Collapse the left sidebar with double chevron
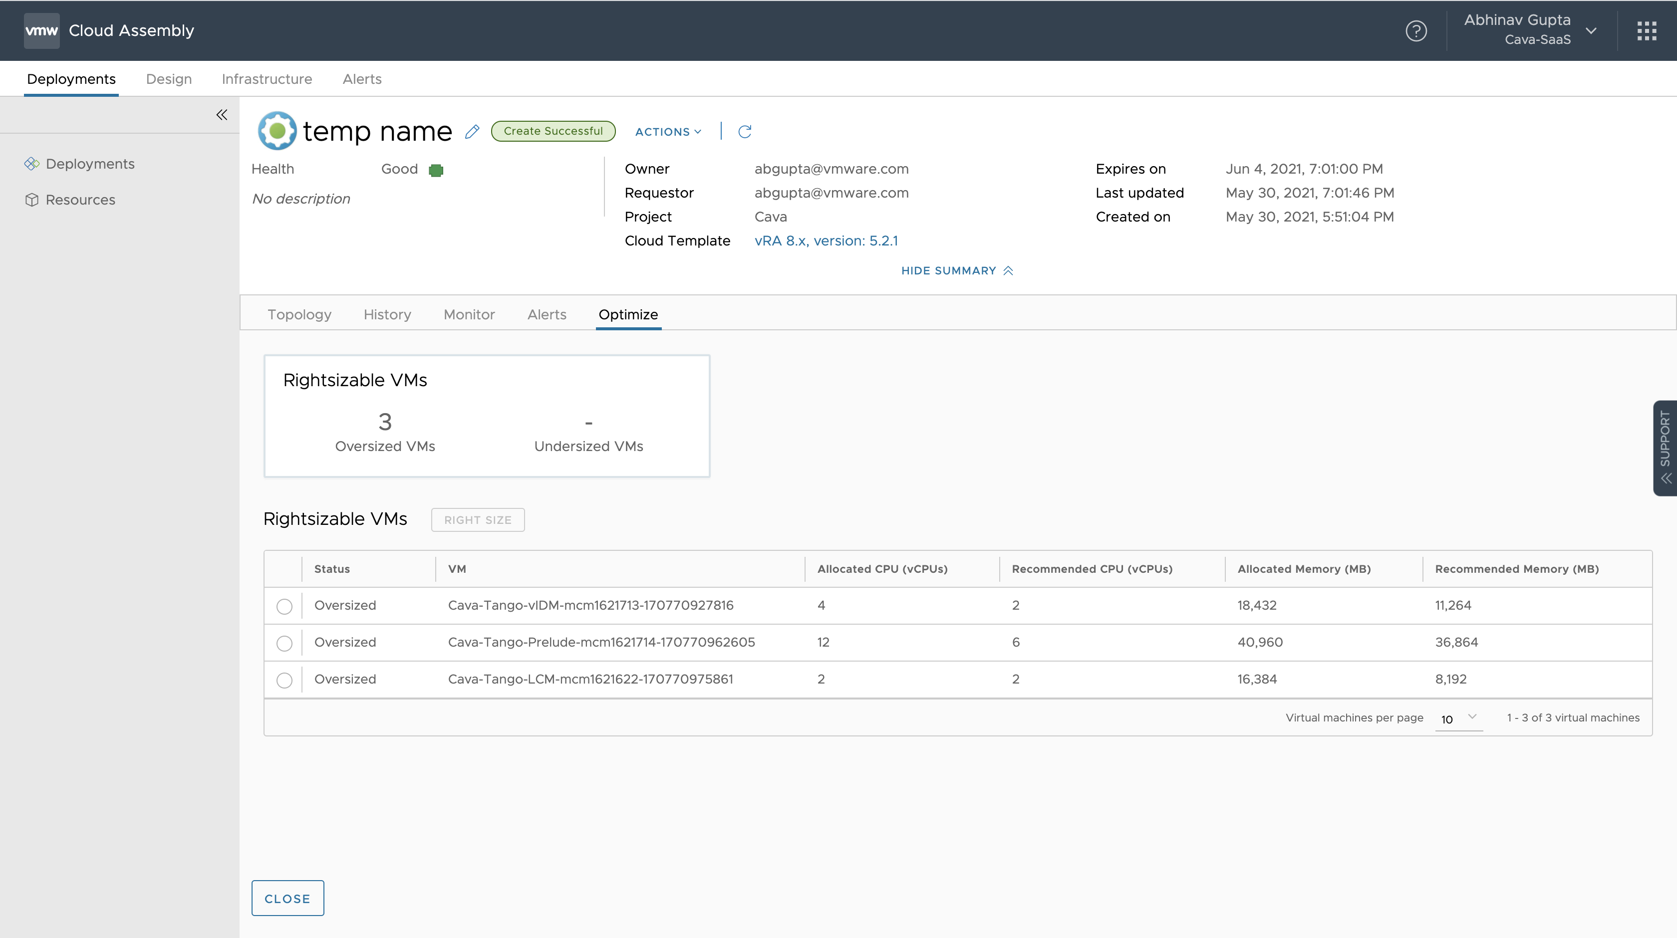The width and height of the screenshot is (1677, 938). [x=221, y=115]
